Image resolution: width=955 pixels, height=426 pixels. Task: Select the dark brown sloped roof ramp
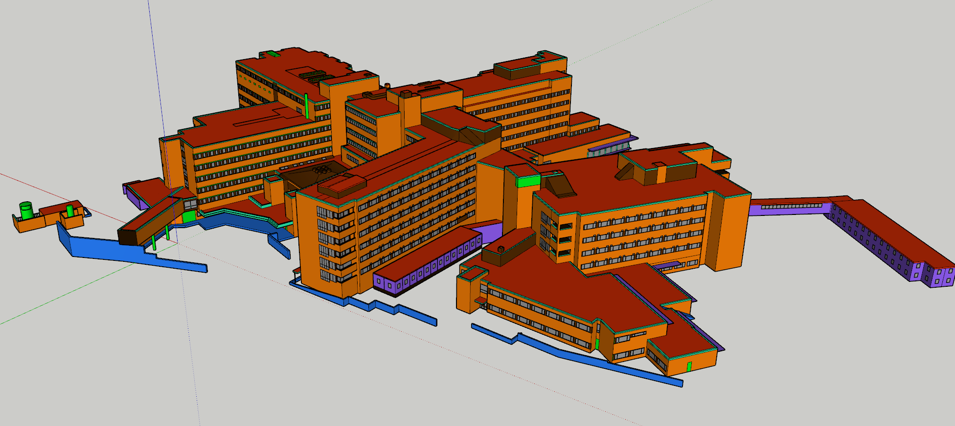point(561,185)
